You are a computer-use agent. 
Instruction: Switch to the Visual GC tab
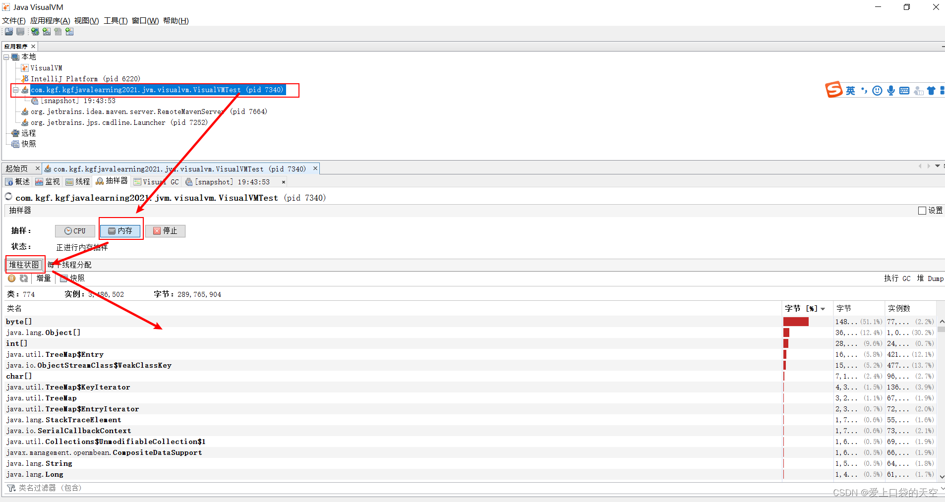pos(156,182)
